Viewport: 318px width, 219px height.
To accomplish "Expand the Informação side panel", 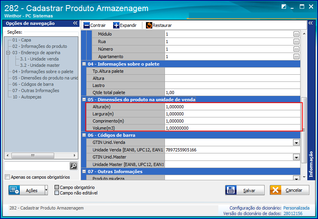I will (310, 23).
